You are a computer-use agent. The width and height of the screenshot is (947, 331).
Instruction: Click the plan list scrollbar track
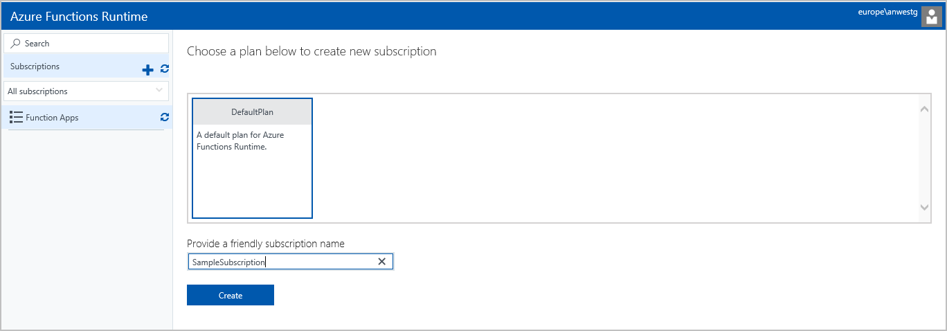click(924, 158)
